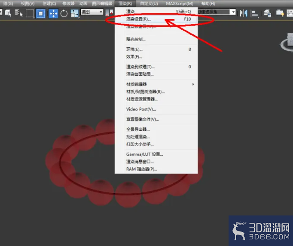The width and height of the screenshot is (293, 246).
Task: Toggle the Graphite modeling ribbon icon
Action: 280,13
